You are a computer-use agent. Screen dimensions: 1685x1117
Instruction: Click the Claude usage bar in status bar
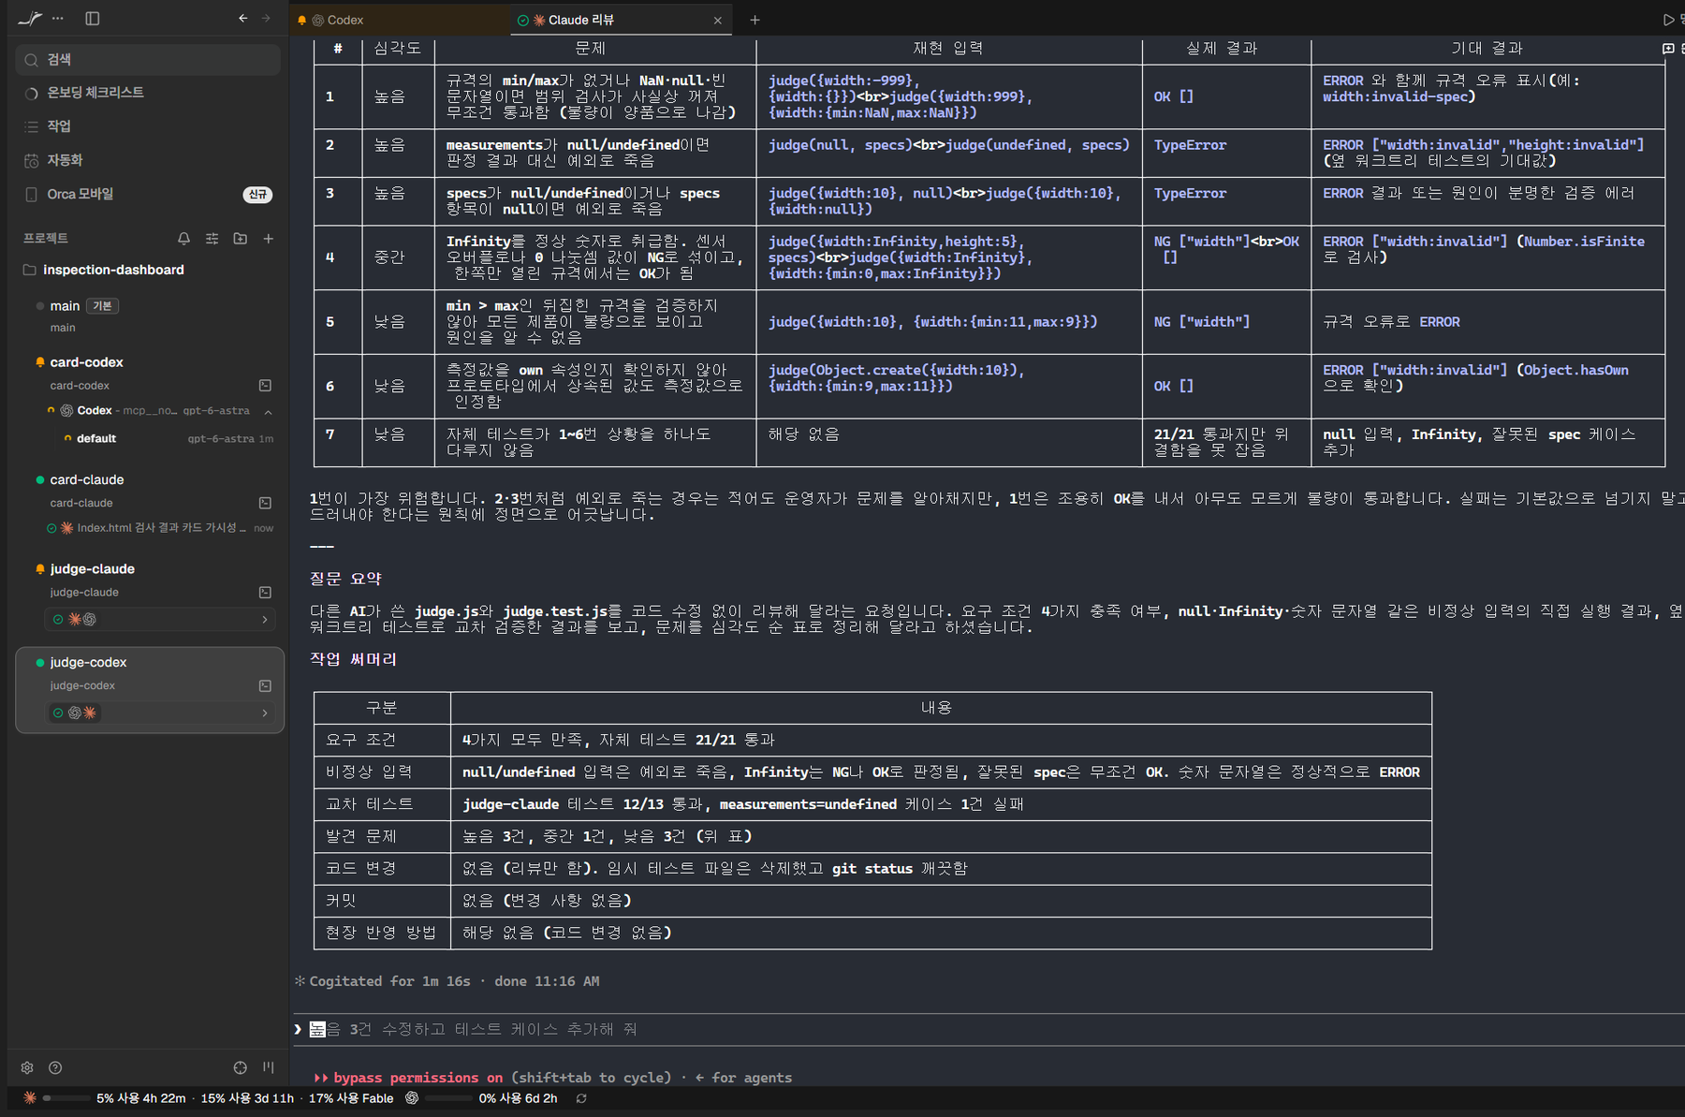click(x=65, y=1098)
